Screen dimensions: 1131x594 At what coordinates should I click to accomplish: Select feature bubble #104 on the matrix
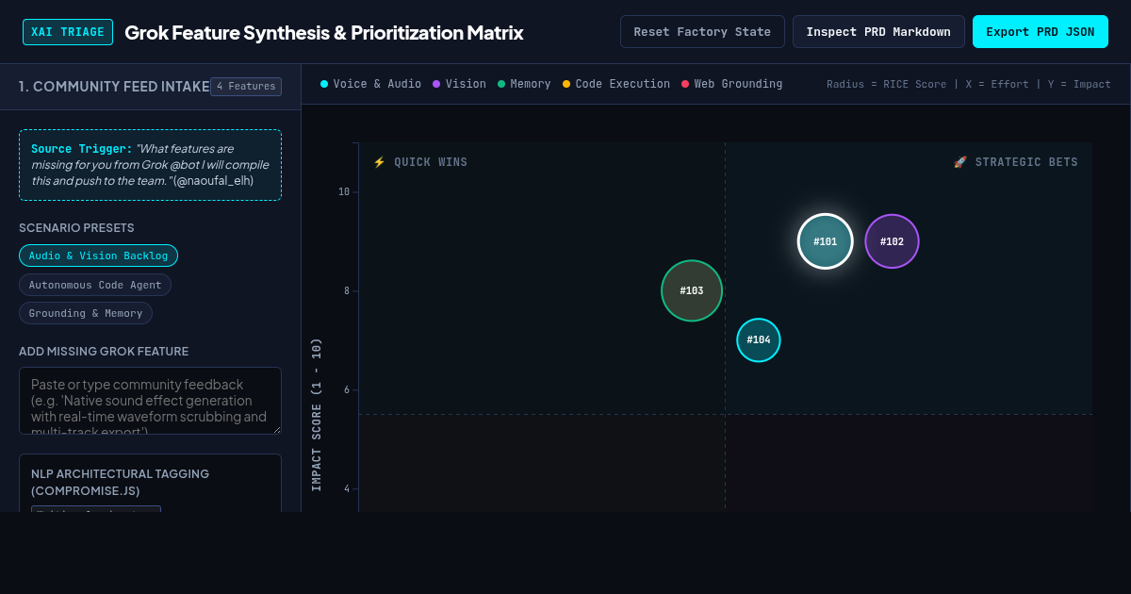[x=759, y=339]
